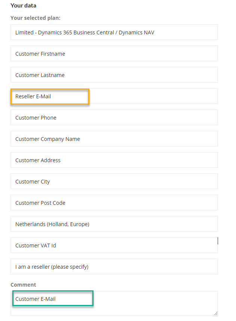Open the 'I am a reseller' dropdown
The image size is (236, 321).
click(x=114, y=266)
